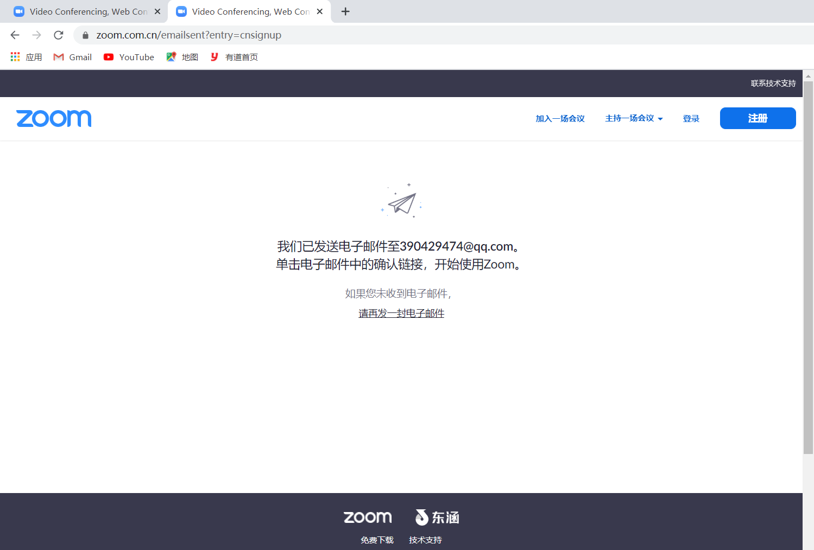
Task: Click the paper airplane illustration
Action: (402, 201)
